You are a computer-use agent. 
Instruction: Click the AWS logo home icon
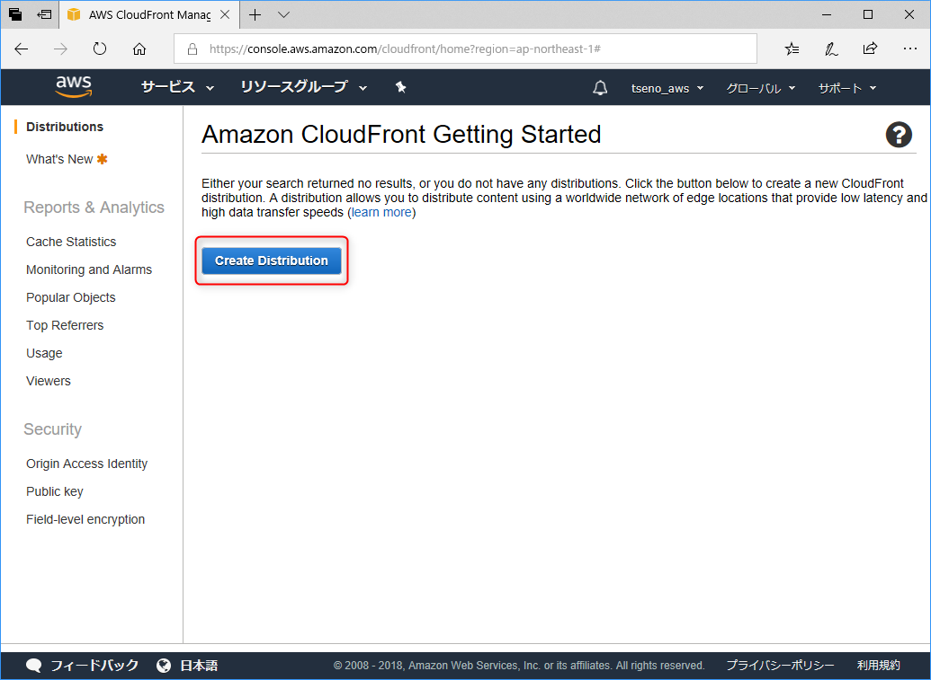74,86
